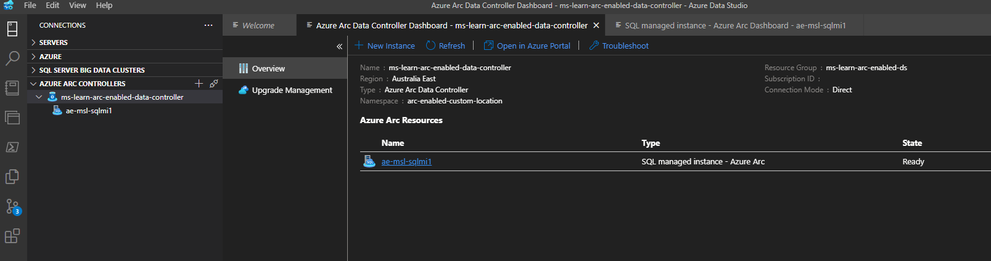Click Open in Azure Portal

tap(527, 46)
